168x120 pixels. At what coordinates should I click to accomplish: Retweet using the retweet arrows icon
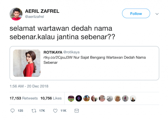point(34,111)
